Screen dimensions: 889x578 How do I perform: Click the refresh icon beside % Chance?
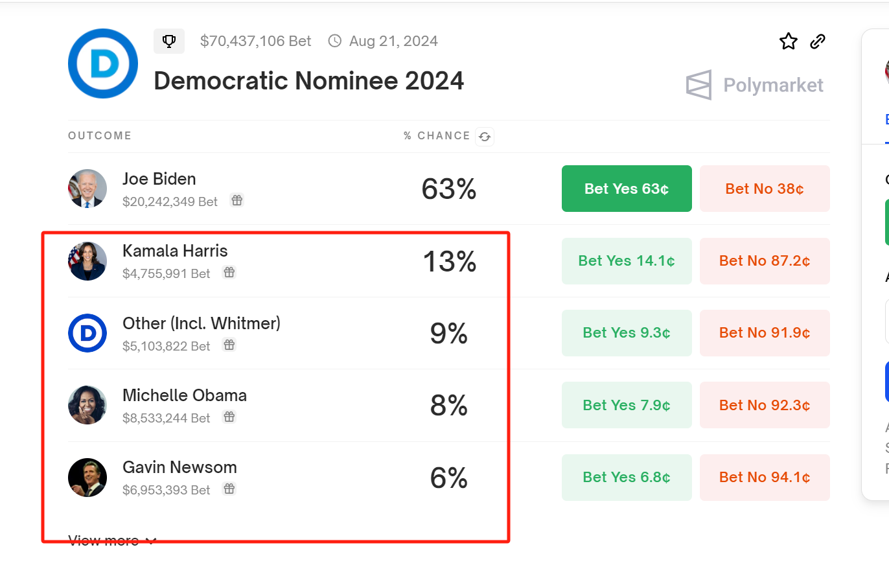coord(485,137)
